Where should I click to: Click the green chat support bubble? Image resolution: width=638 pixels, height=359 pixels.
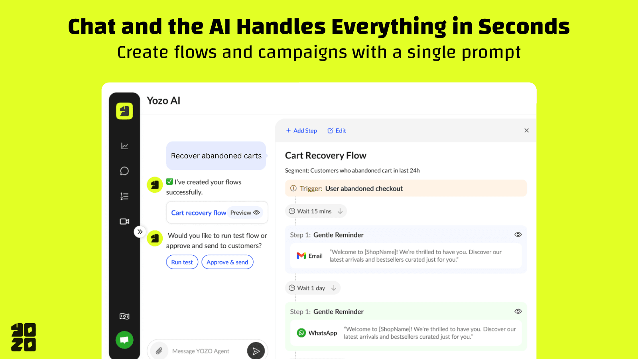(x=124, y=340)
